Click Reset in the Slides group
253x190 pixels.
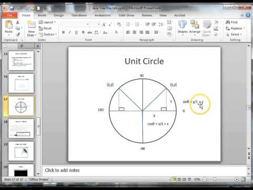45,28
